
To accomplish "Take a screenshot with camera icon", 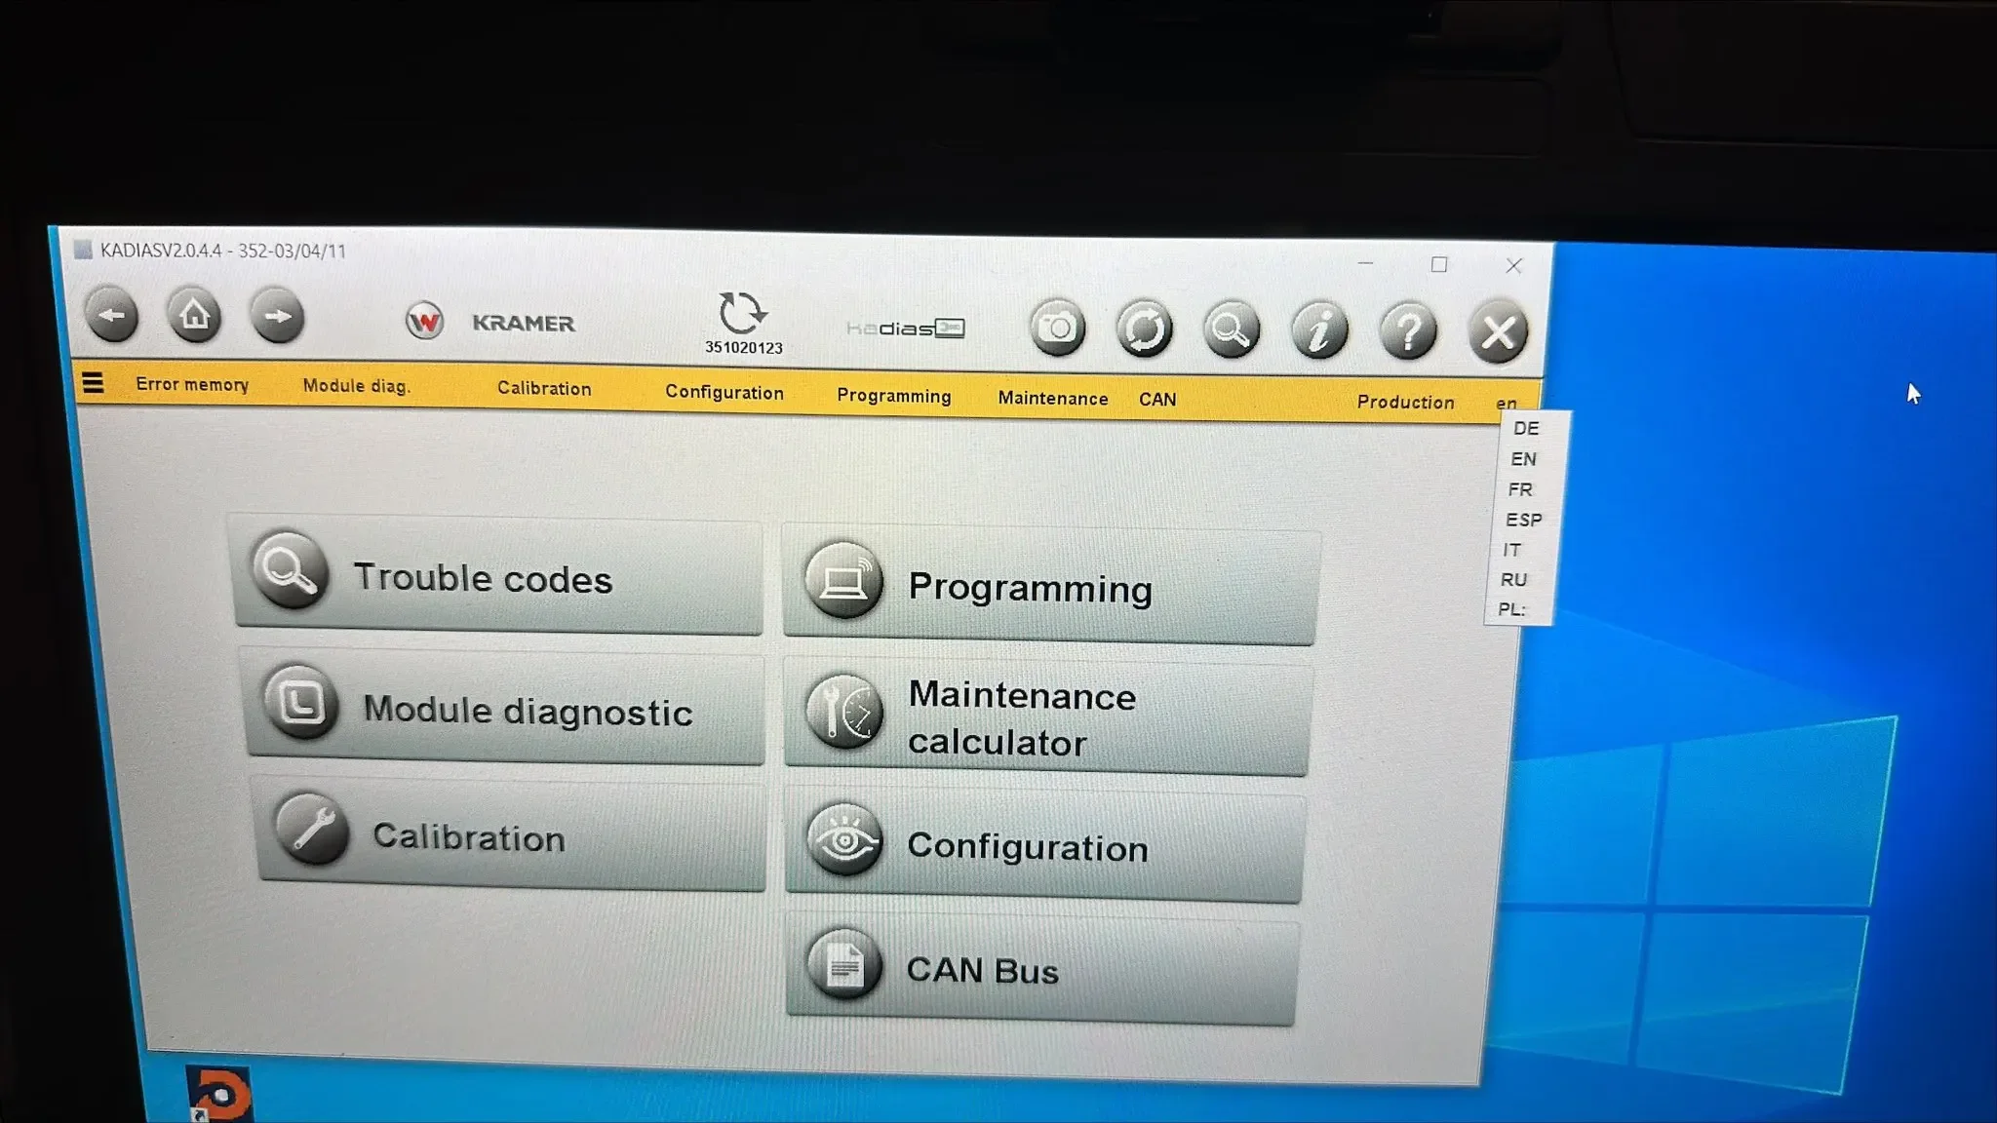I will point(1057,328).
